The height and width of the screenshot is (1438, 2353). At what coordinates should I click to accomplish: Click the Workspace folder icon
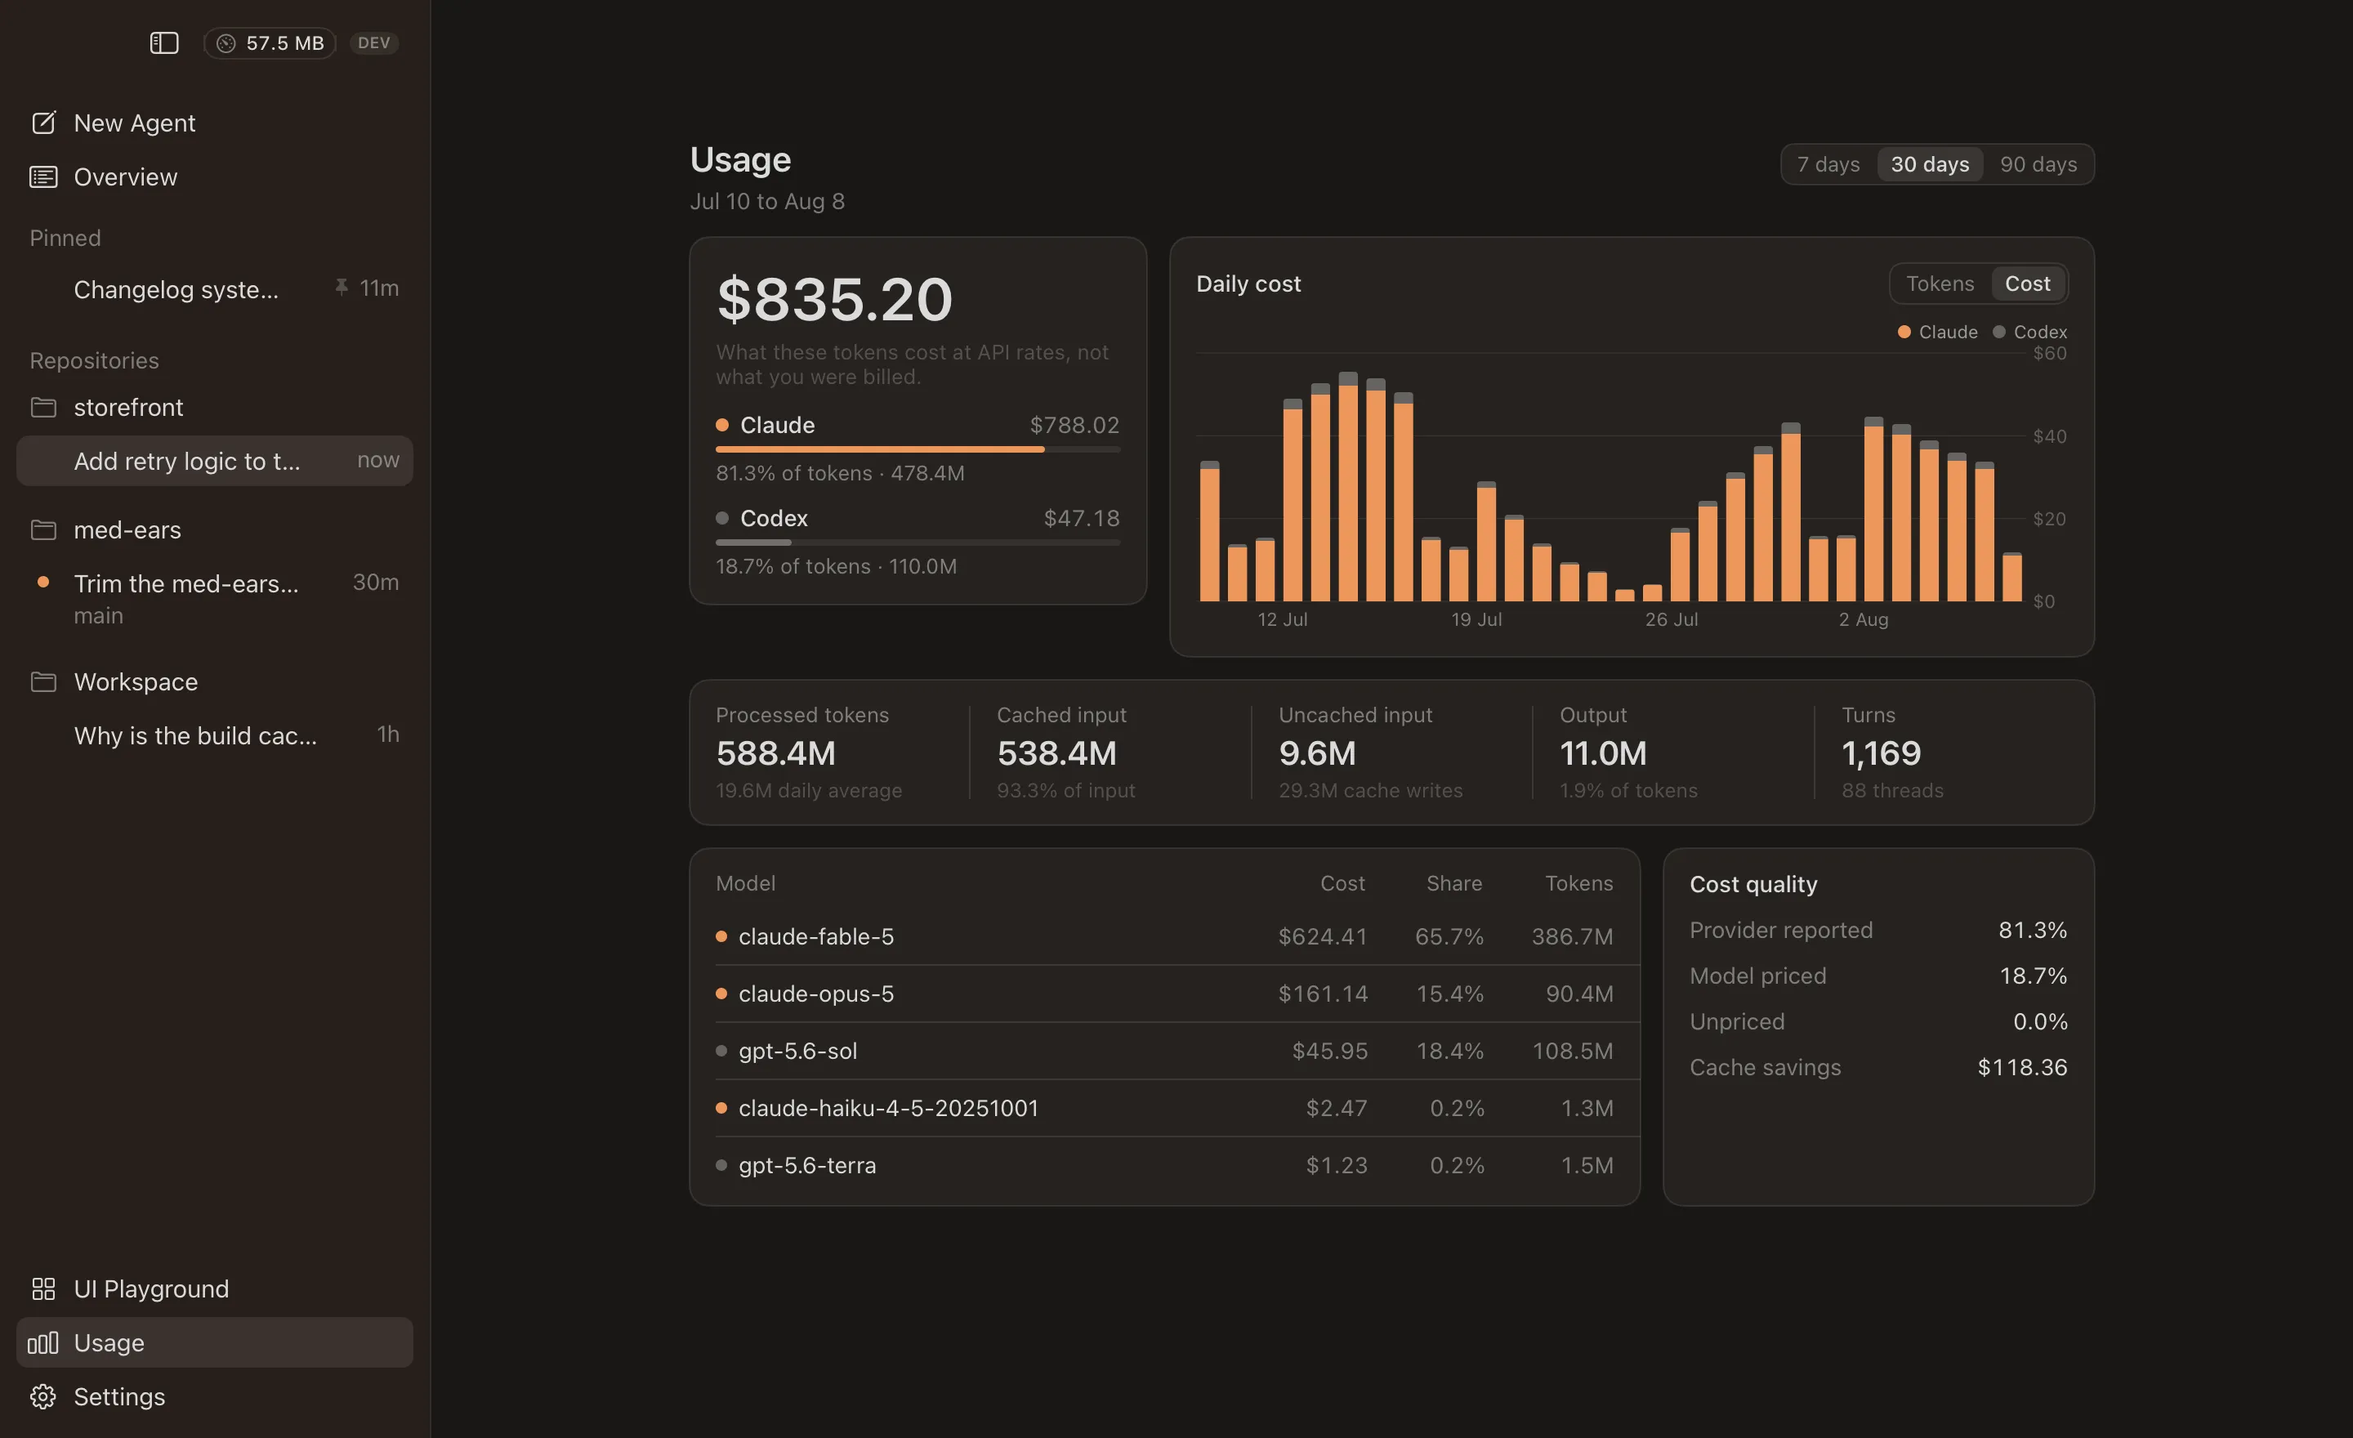coord(43,681)
